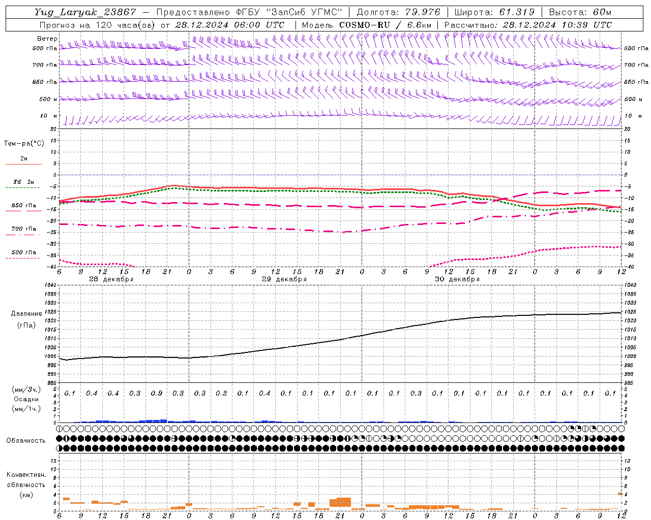The height and width of the screenshot is (520, 651).
Task: Click the latitude value Широта: 61.319
Action: (x=494, y=12)
